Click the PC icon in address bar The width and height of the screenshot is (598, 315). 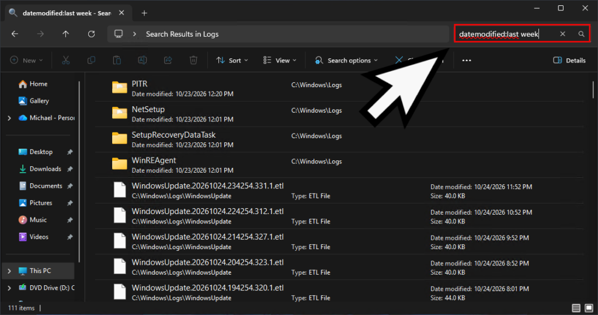[119, 34]
